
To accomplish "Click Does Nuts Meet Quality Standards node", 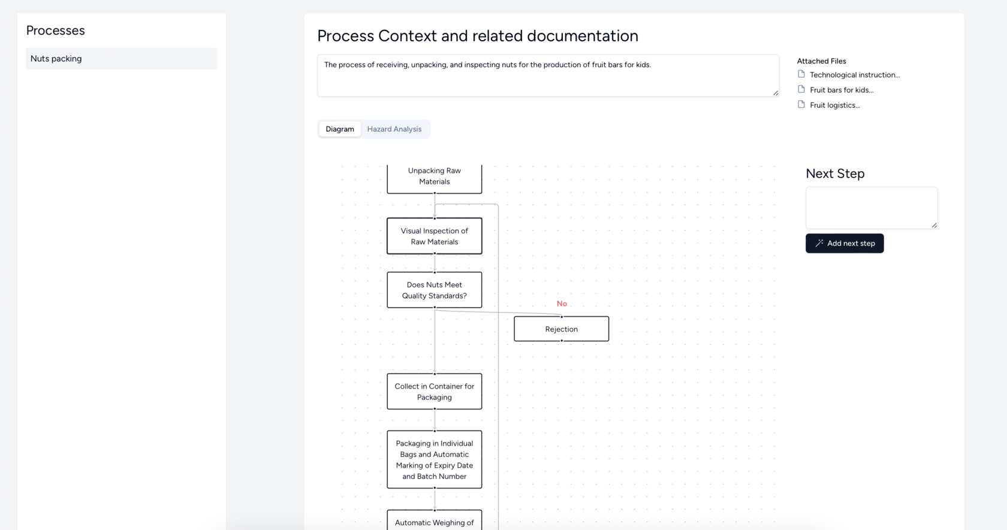I will (x=434, y=290).
